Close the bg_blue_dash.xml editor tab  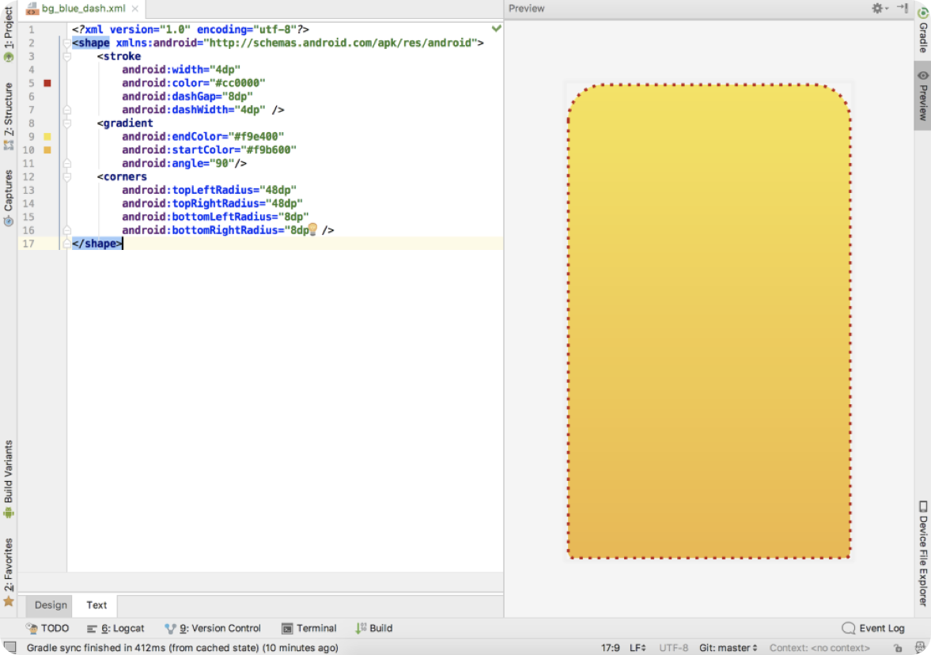tap(134, 9)
